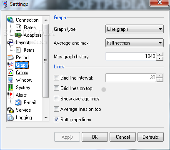Image resolution: width=170 pixels, height=150 pixels.
Task: Click the Logging clock icon
Action: point(10,117)
